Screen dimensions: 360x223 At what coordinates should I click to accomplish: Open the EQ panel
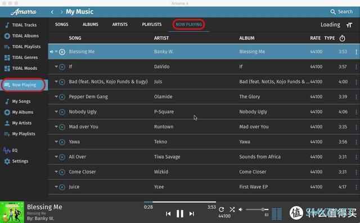pyautogui.click(x=11, y=150)
